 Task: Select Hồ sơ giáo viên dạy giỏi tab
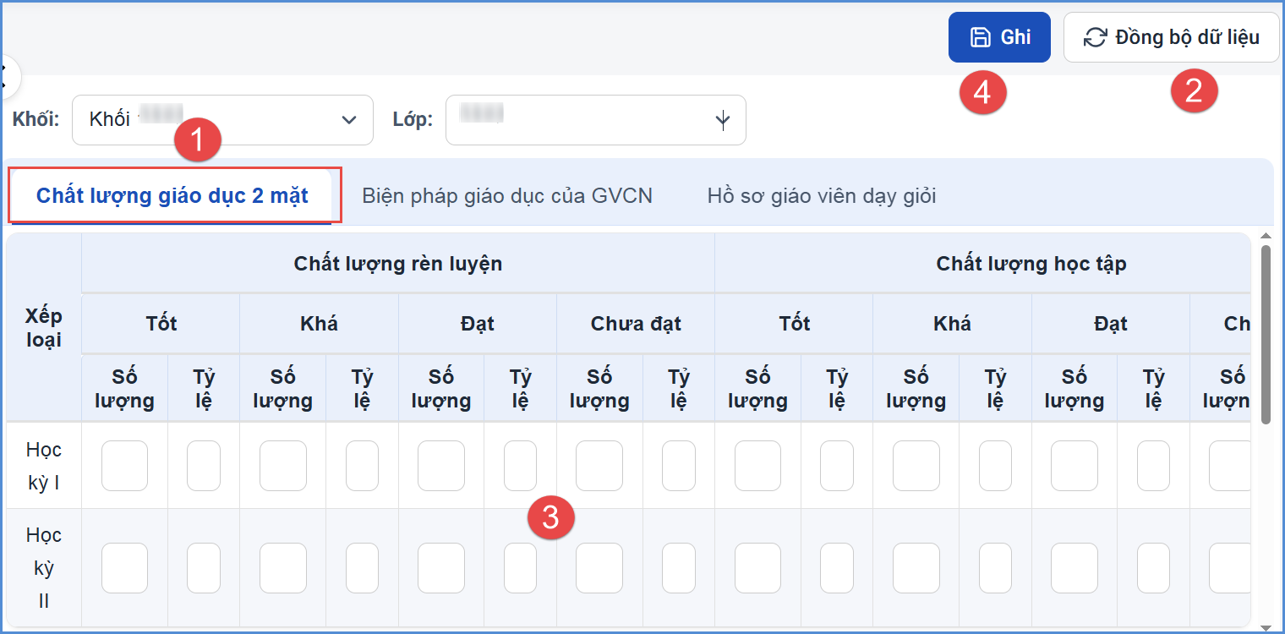point(822,196)
